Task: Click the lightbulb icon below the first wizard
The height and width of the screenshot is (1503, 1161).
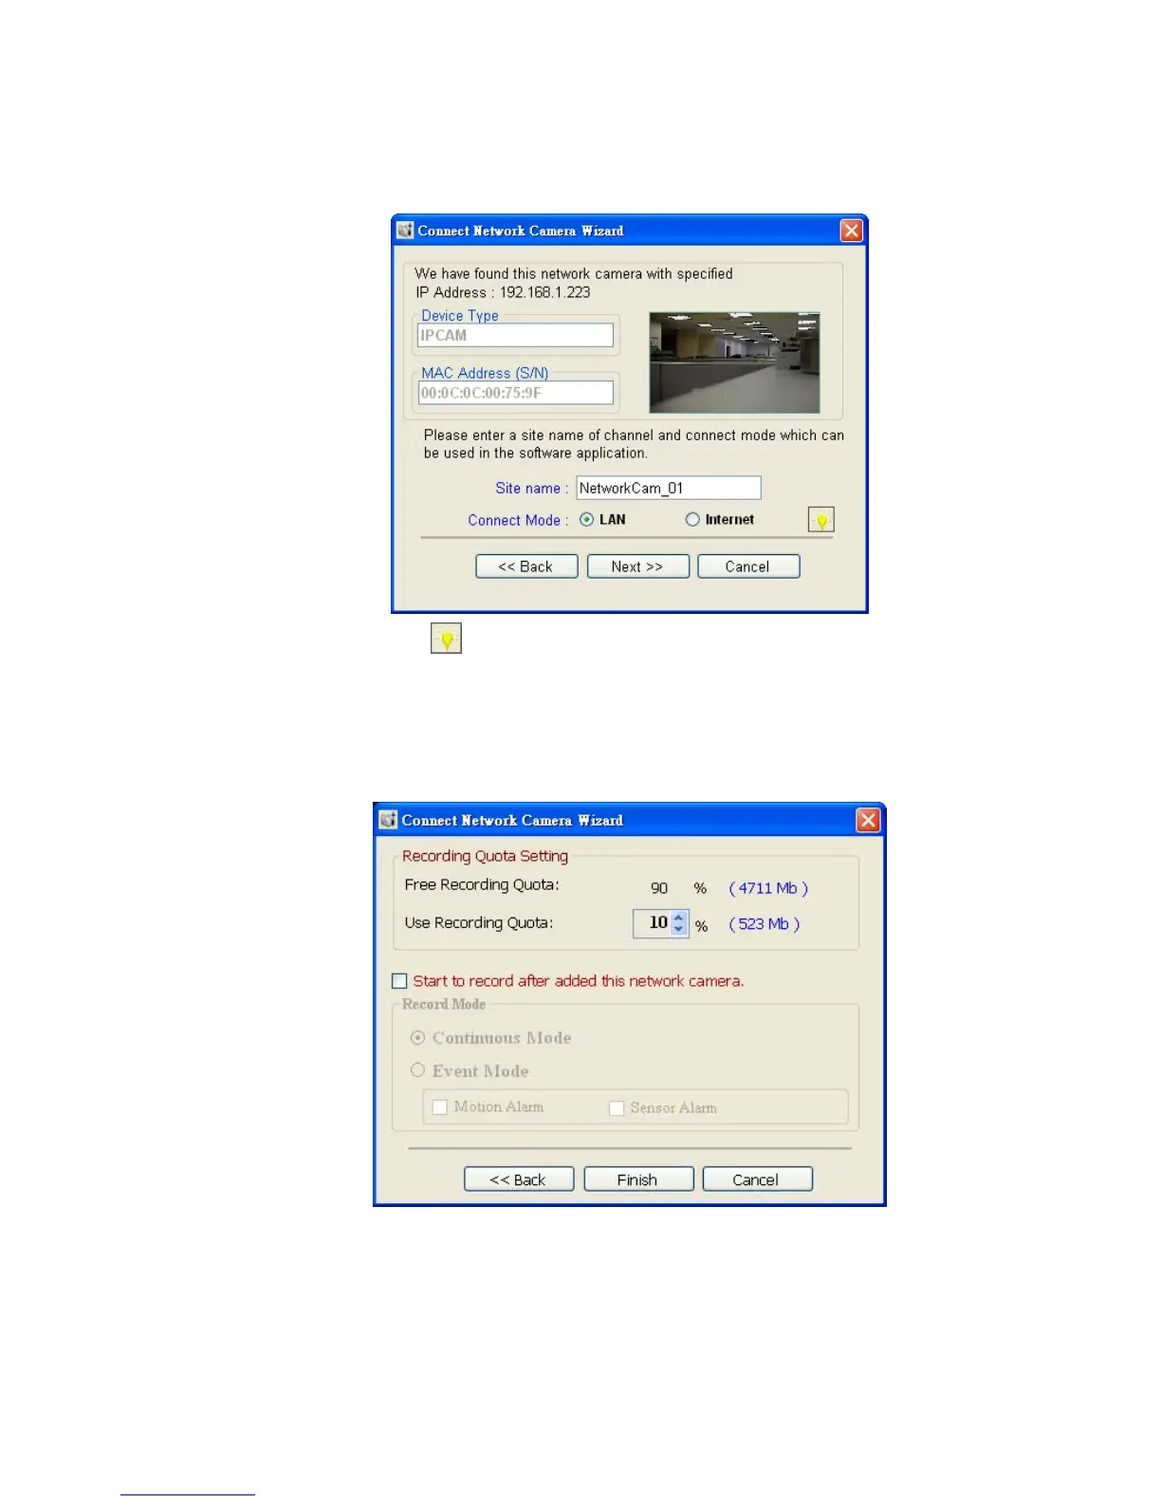Action: (x=446, y=639)
